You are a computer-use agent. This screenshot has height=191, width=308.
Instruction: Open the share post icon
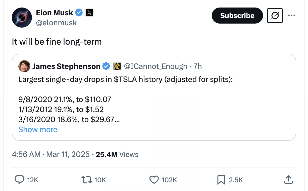coord(288,179)
